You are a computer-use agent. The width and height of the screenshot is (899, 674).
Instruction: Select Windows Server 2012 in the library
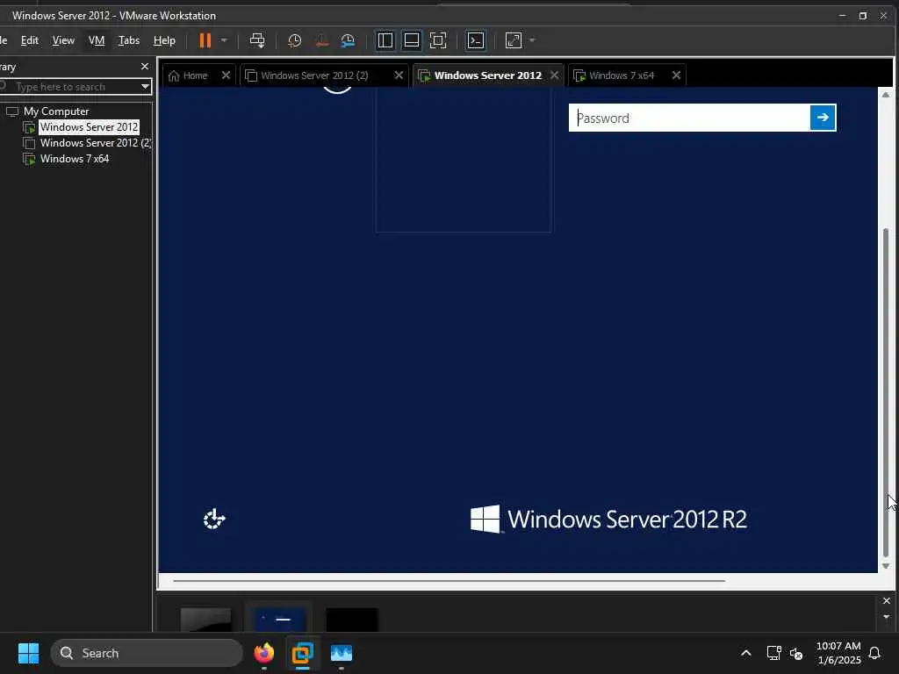(89, 127)
